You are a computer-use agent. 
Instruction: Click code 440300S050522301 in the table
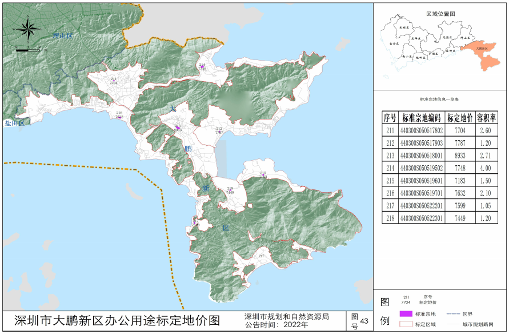click(x=420, y=218)
